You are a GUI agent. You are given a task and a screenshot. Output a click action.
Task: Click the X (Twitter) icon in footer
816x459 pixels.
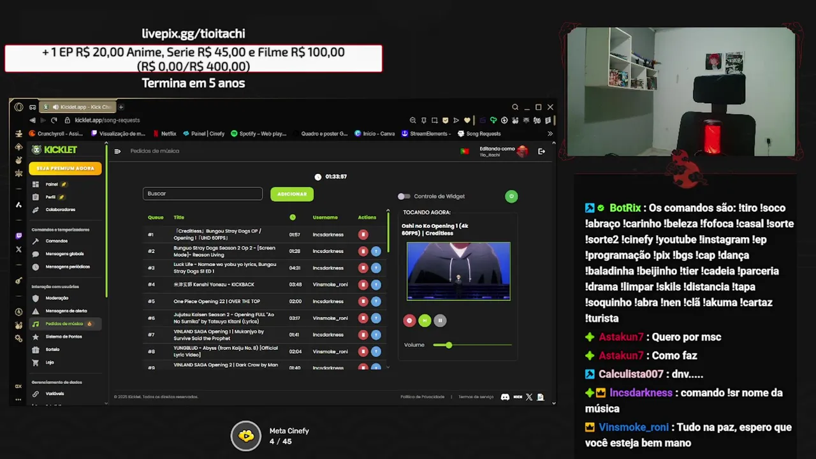pos(529,397)
